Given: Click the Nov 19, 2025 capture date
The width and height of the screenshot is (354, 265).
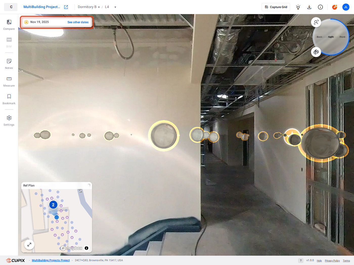Looking at the screenshot, I should coord(39,22).
